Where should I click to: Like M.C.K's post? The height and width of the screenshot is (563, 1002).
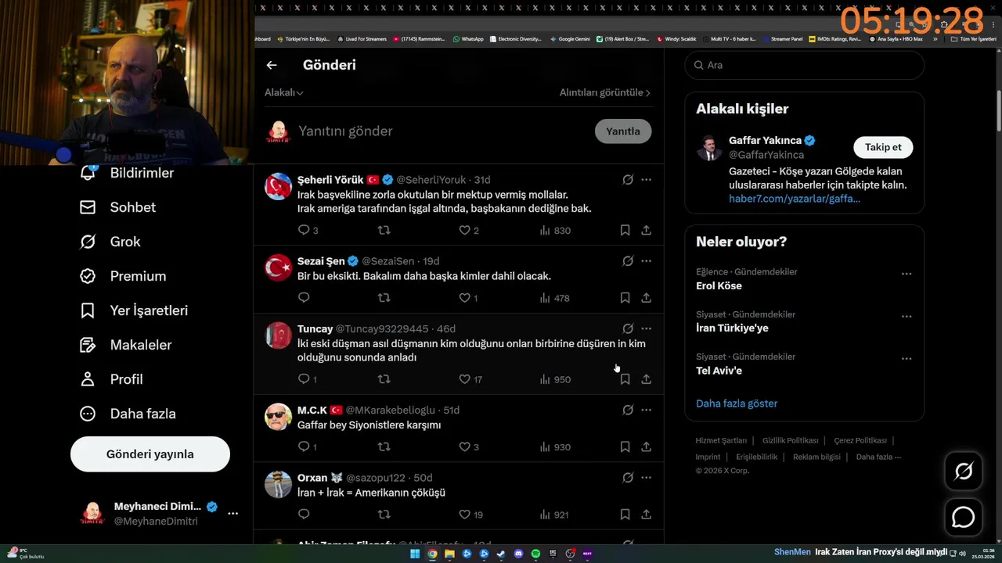coord(464,446)
